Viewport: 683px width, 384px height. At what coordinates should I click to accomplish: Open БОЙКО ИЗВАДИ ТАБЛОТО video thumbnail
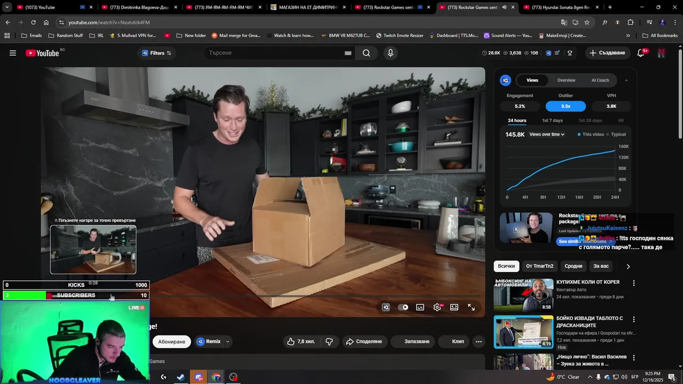click(x=523, y=332)
